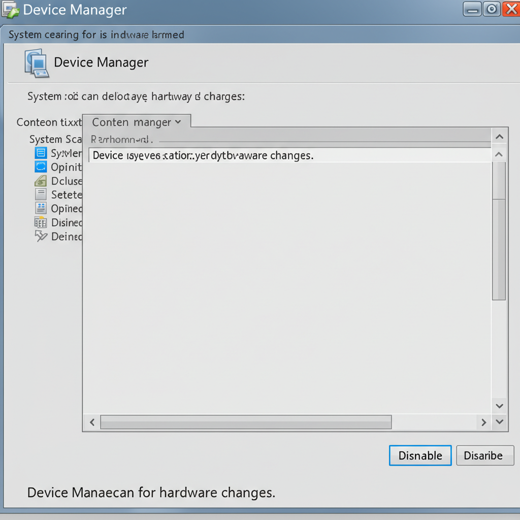Viewport: 520px width, 520px height.
Task: Select the tools icon beside Deined
Action: (41, 236)
